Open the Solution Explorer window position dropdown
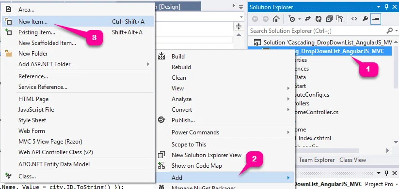This screenshot has width=399, height=189. (379, 7)
